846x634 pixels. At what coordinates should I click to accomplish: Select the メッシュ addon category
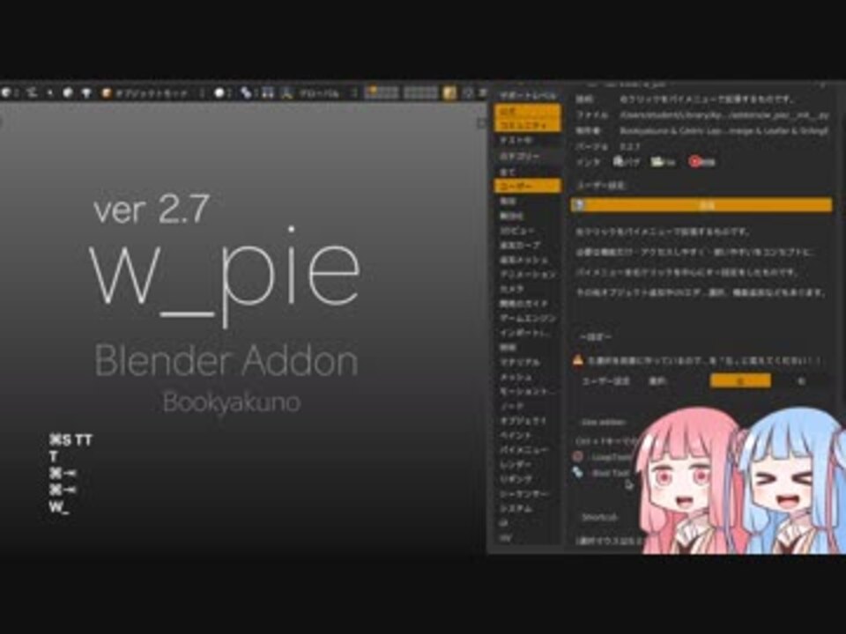[x=527, y=377]
